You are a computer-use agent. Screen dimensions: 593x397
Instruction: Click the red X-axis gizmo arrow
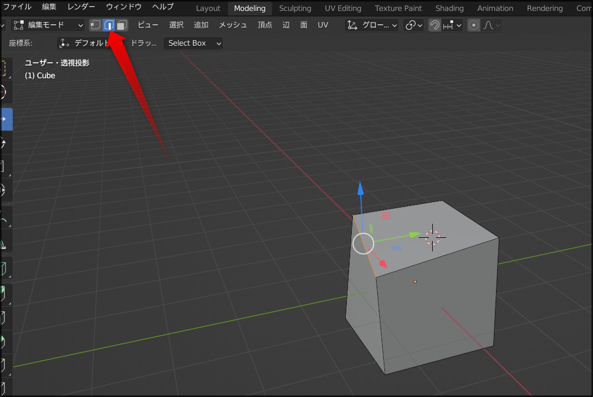[383, 263]
